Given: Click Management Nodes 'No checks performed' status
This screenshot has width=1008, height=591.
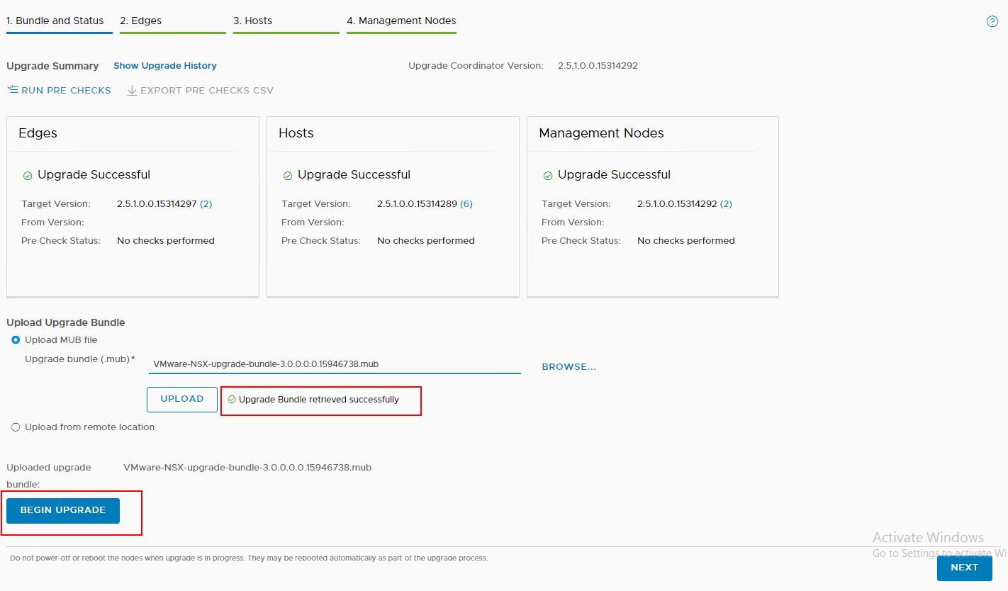Looking at the screenshot, I should point(686,241).
